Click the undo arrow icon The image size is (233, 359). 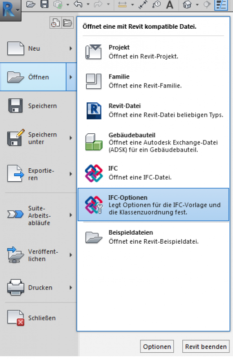pos(78,4)
